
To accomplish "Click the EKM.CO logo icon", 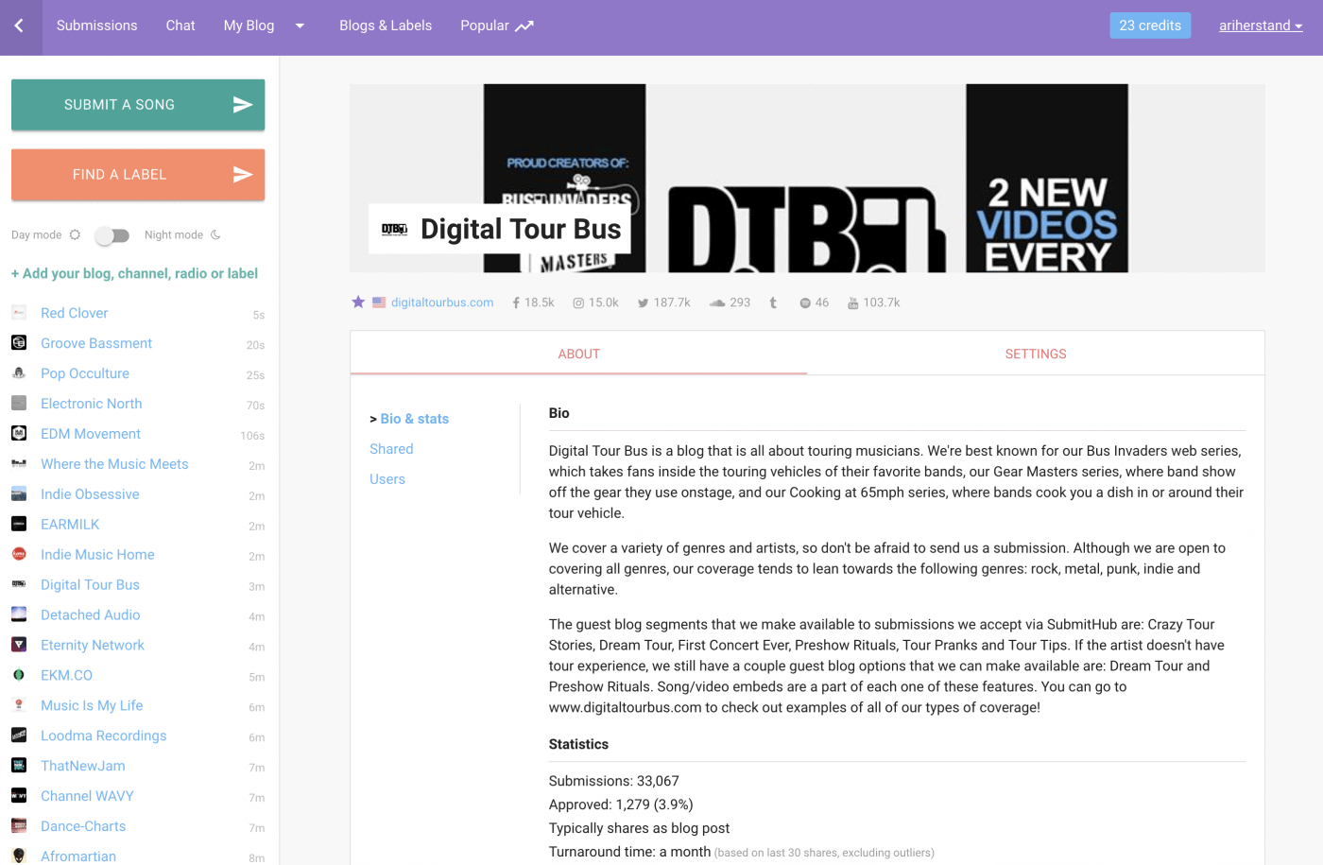I will click(x=19, y=675).
